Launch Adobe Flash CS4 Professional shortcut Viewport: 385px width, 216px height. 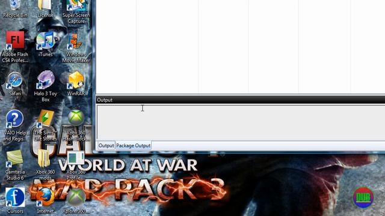(x=15, y=47)
